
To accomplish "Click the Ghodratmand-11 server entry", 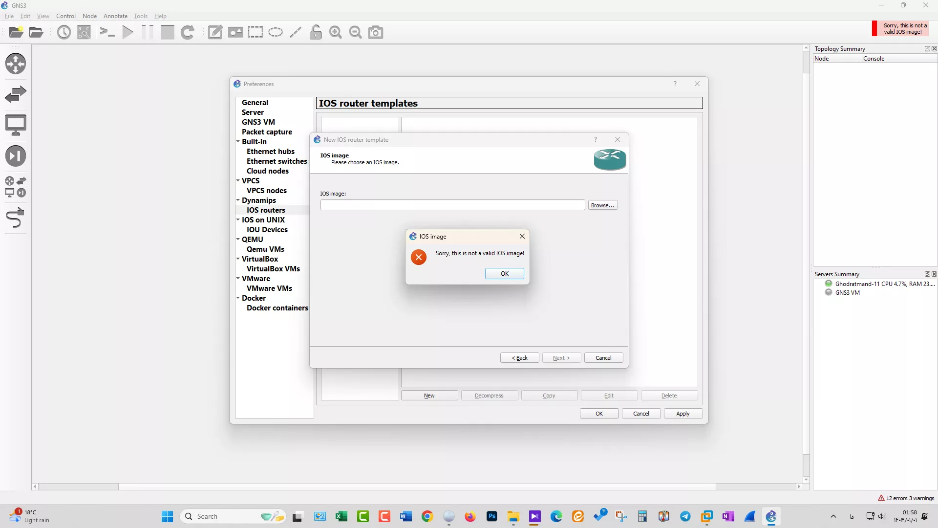I will pos(880,284).
